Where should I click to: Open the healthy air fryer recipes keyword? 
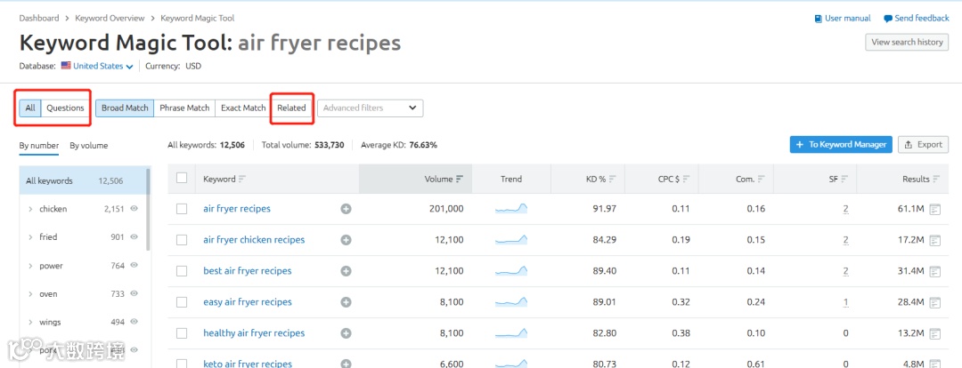coord(254,333)
